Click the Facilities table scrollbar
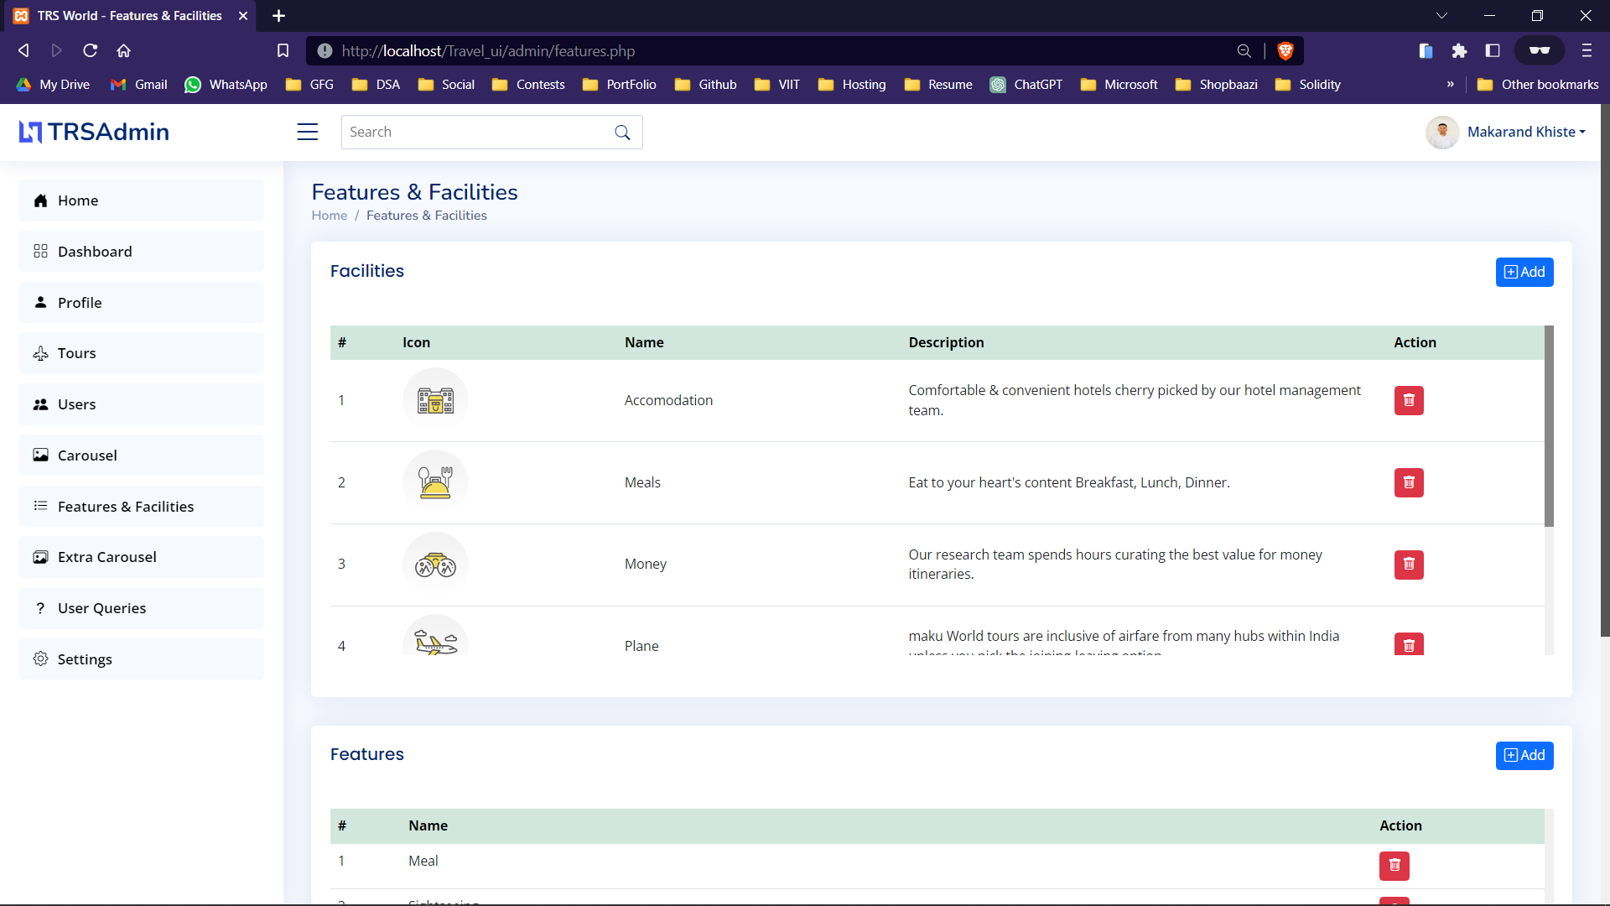 click(x=1549, y=426)
